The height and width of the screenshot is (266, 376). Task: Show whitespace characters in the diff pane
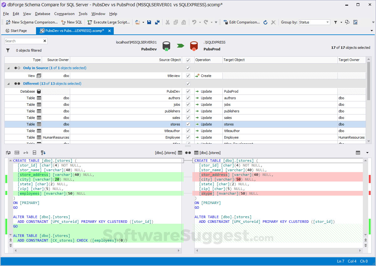tap(25, 153)
